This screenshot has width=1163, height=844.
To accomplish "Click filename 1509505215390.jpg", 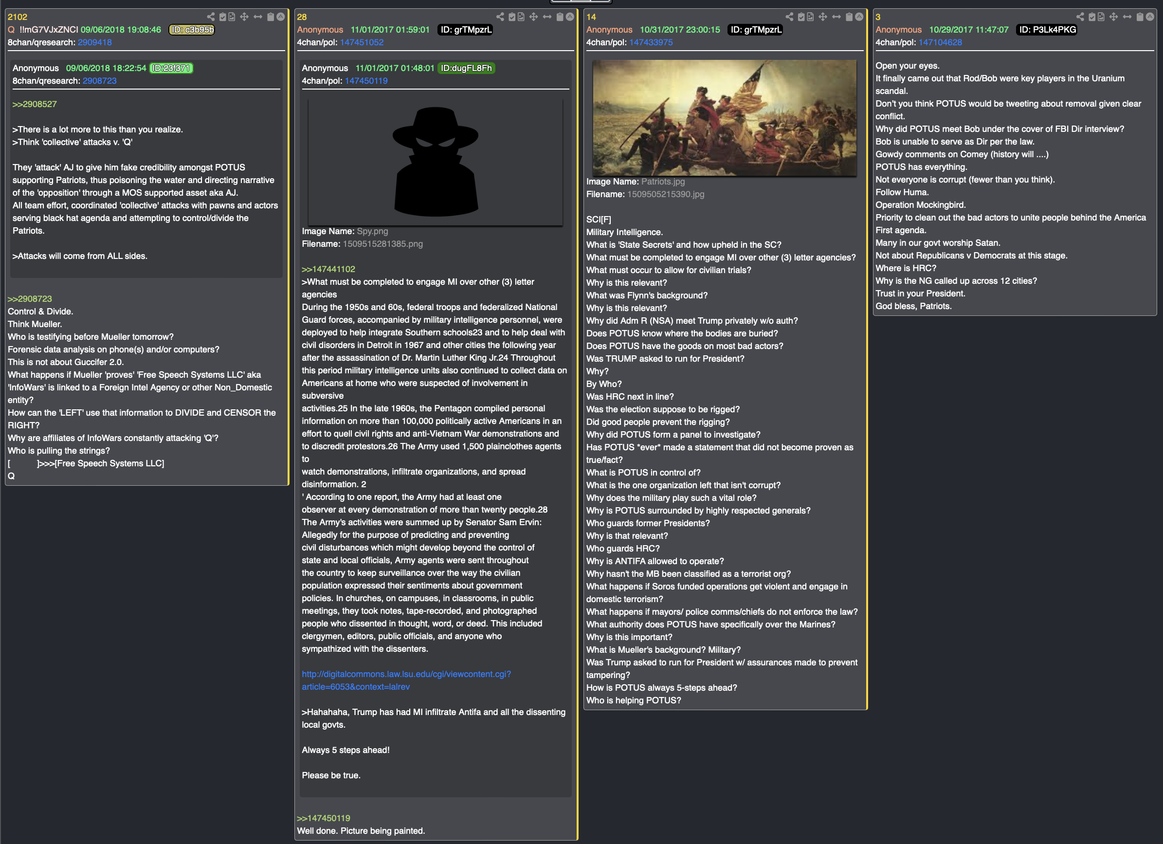I will (666, 194).
